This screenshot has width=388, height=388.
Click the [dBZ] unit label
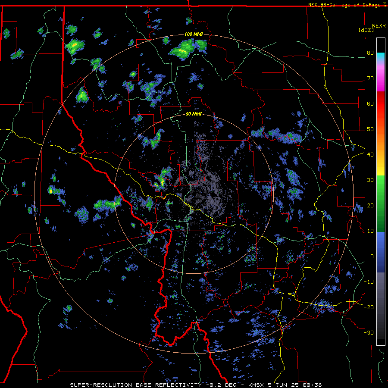(366, 30)
